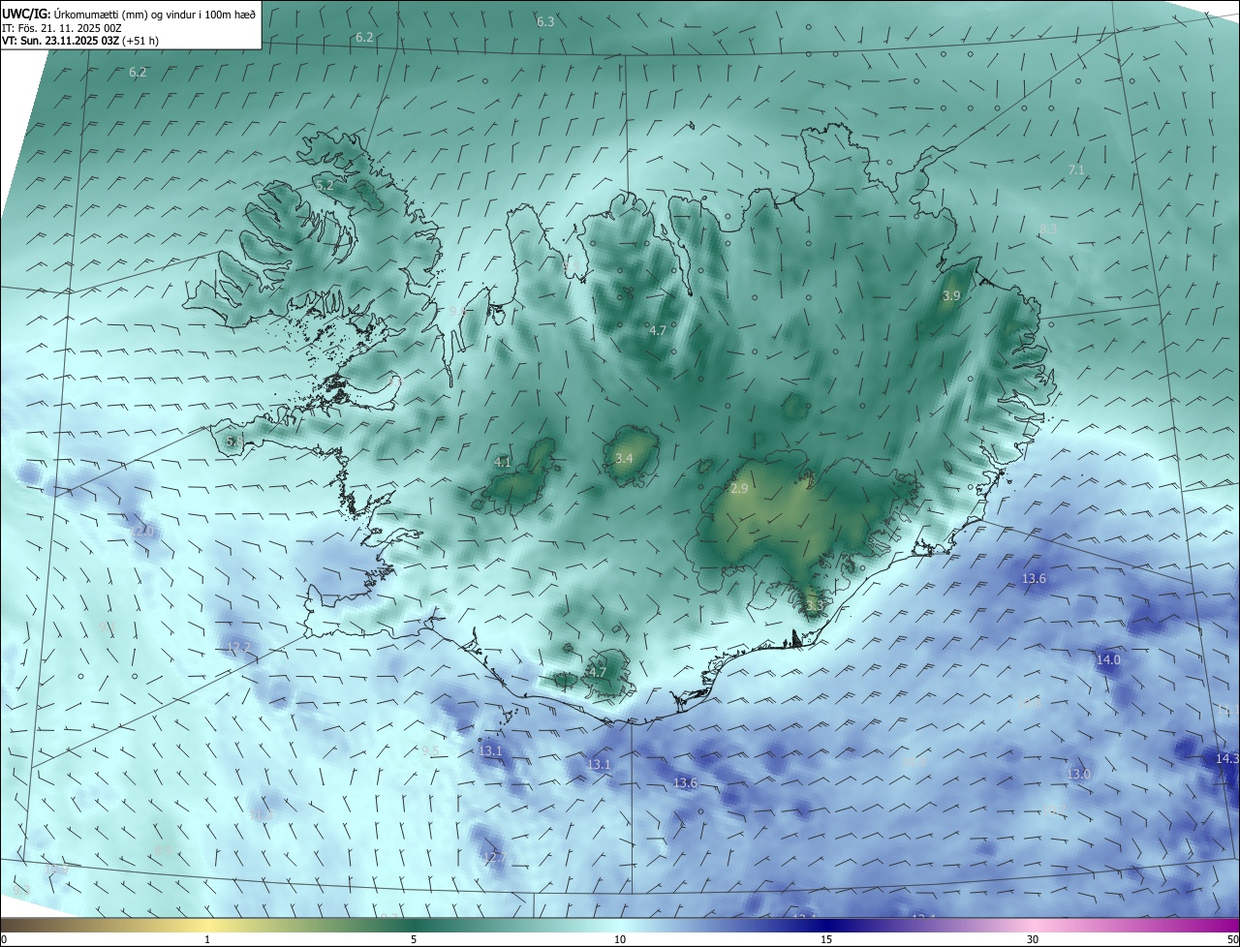Image resolution: width=1240 pixels, height=947 pixels.
Task: Click the yellow colorbar segment above 1
Action: (207, 925)
